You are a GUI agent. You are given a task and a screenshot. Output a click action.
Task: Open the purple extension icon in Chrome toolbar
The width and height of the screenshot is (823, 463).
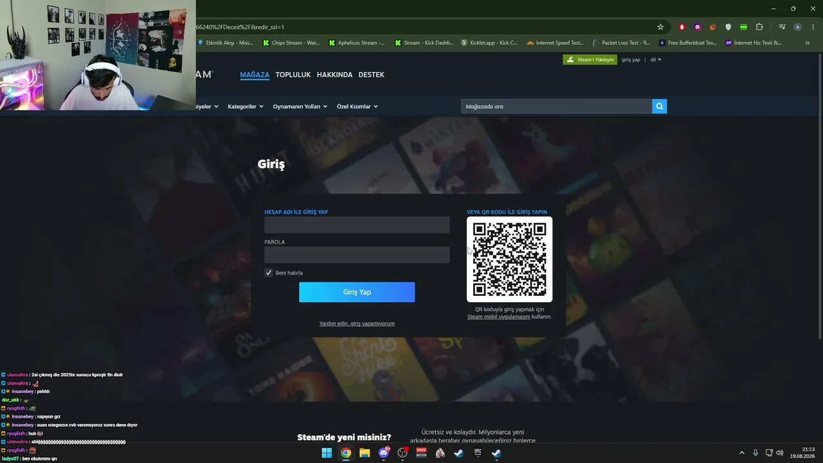(698, 27)
